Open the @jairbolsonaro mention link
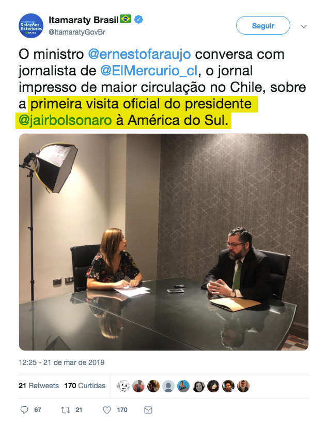 [65, 120]
